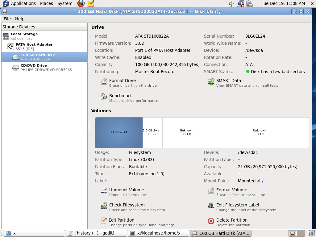Click the Format Drive icon
Screen dimensions: 316x237
tap(104, 82)
